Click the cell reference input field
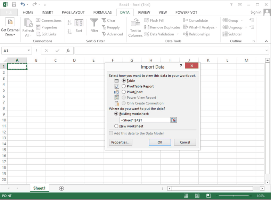 pos(145,120)
